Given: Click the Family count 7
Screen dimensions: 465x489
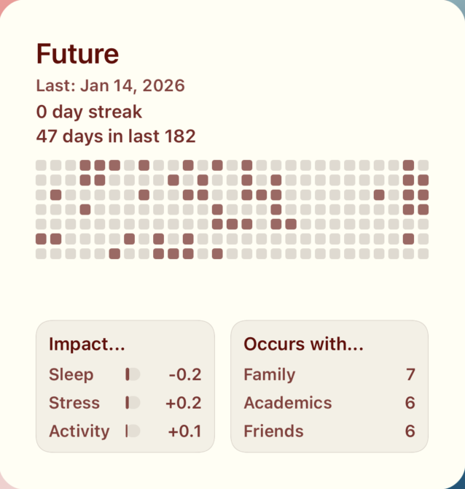Looking at the screenshot, I should [410, 374].
